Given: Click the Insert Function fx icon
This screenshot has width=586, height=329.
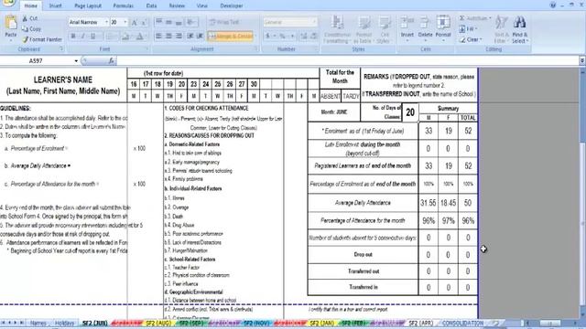Looking at the screenshot, I should (112, 60).
